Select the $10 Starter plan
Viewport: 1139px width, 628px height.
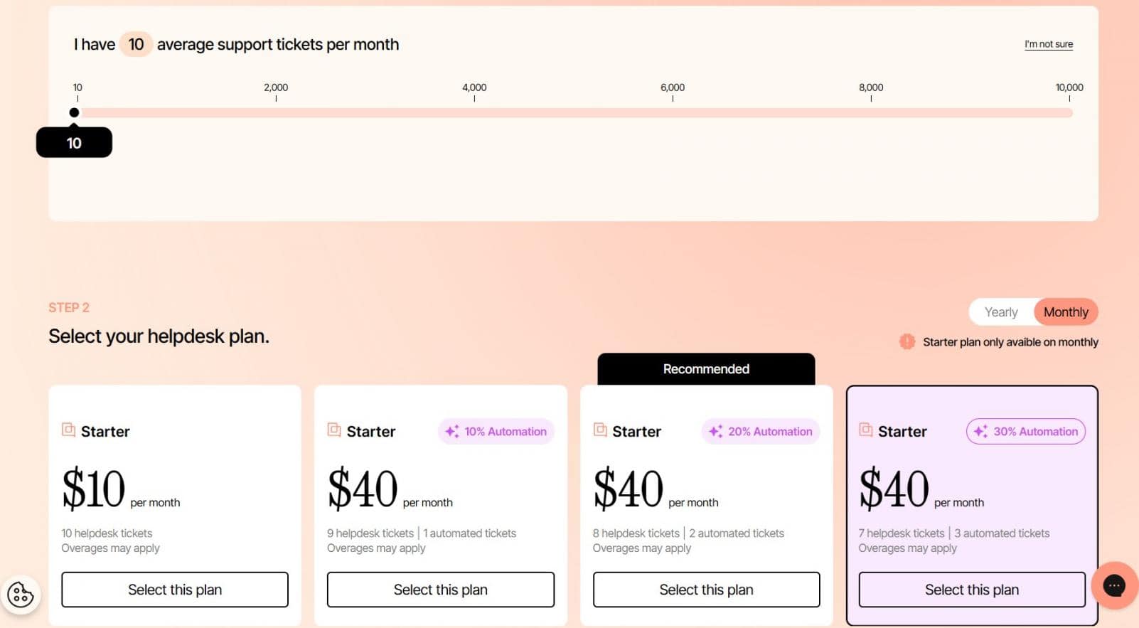click(175, 590)
